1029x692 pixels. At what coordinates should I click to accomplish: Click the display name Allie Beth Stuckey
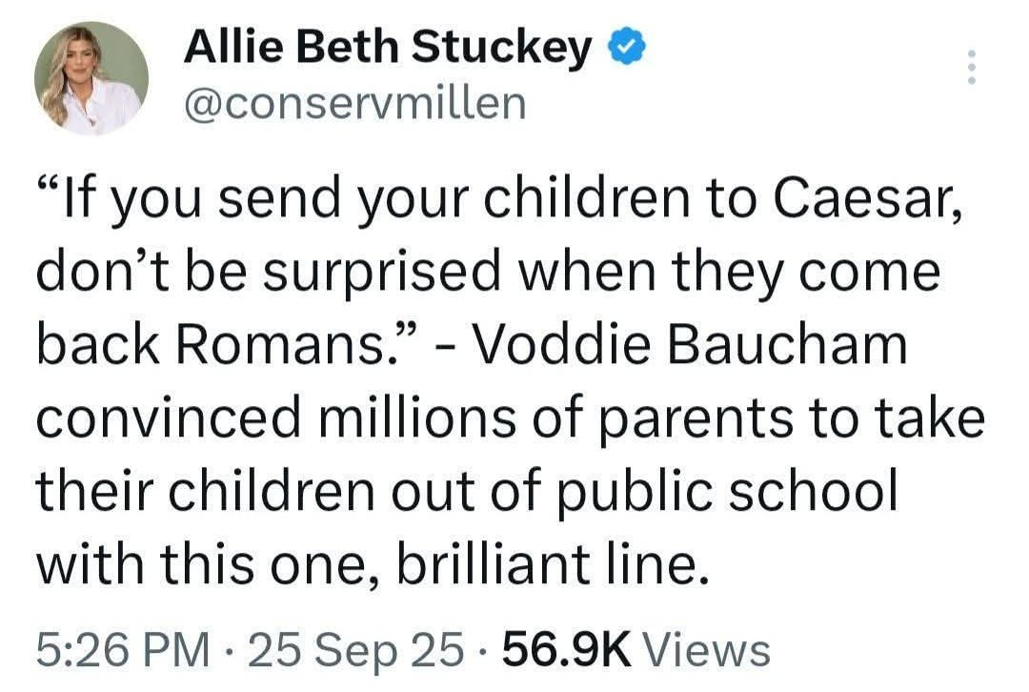click(x=387, y=48)
